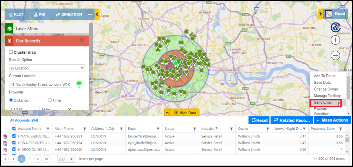Image resolution: width=353 pixels, height=167 pixels.
Task: Click the filter icon on Email column
Action: [158, 129]
